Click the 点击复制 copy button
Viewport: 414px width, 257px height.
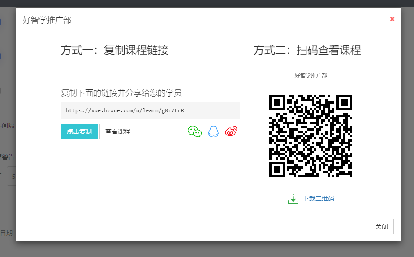[x=79, y=131]
